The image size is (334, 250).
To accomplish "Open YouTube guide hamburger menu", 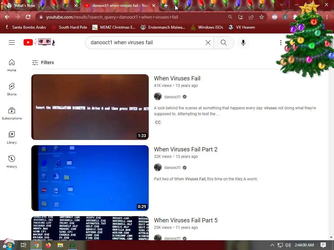I will point(12,43).
